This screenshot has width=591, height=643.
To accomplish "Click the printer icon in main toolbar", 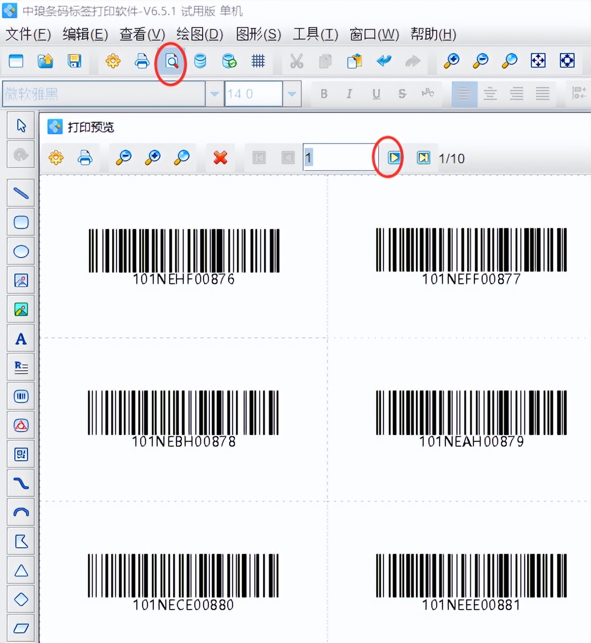I will click(x=142, y=61).
